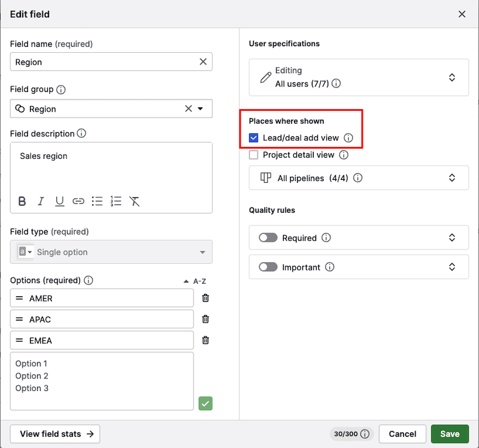Click the green Save button
This screenshot has width=479, height=448.
pos(450,434)
